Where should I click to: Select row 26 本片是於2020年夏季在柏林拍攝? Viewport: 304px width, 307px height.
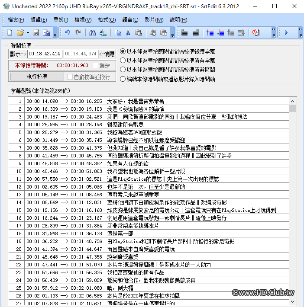click(149, 296)
